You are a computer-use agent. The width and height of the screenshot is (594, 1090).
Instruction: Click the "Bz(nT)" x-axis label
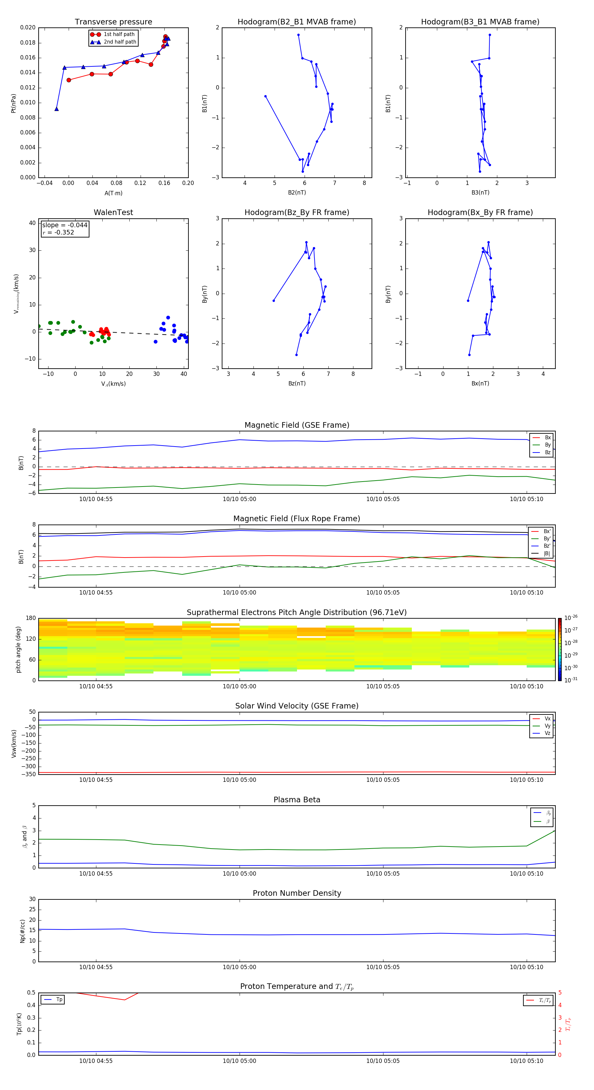click(297, 383)
